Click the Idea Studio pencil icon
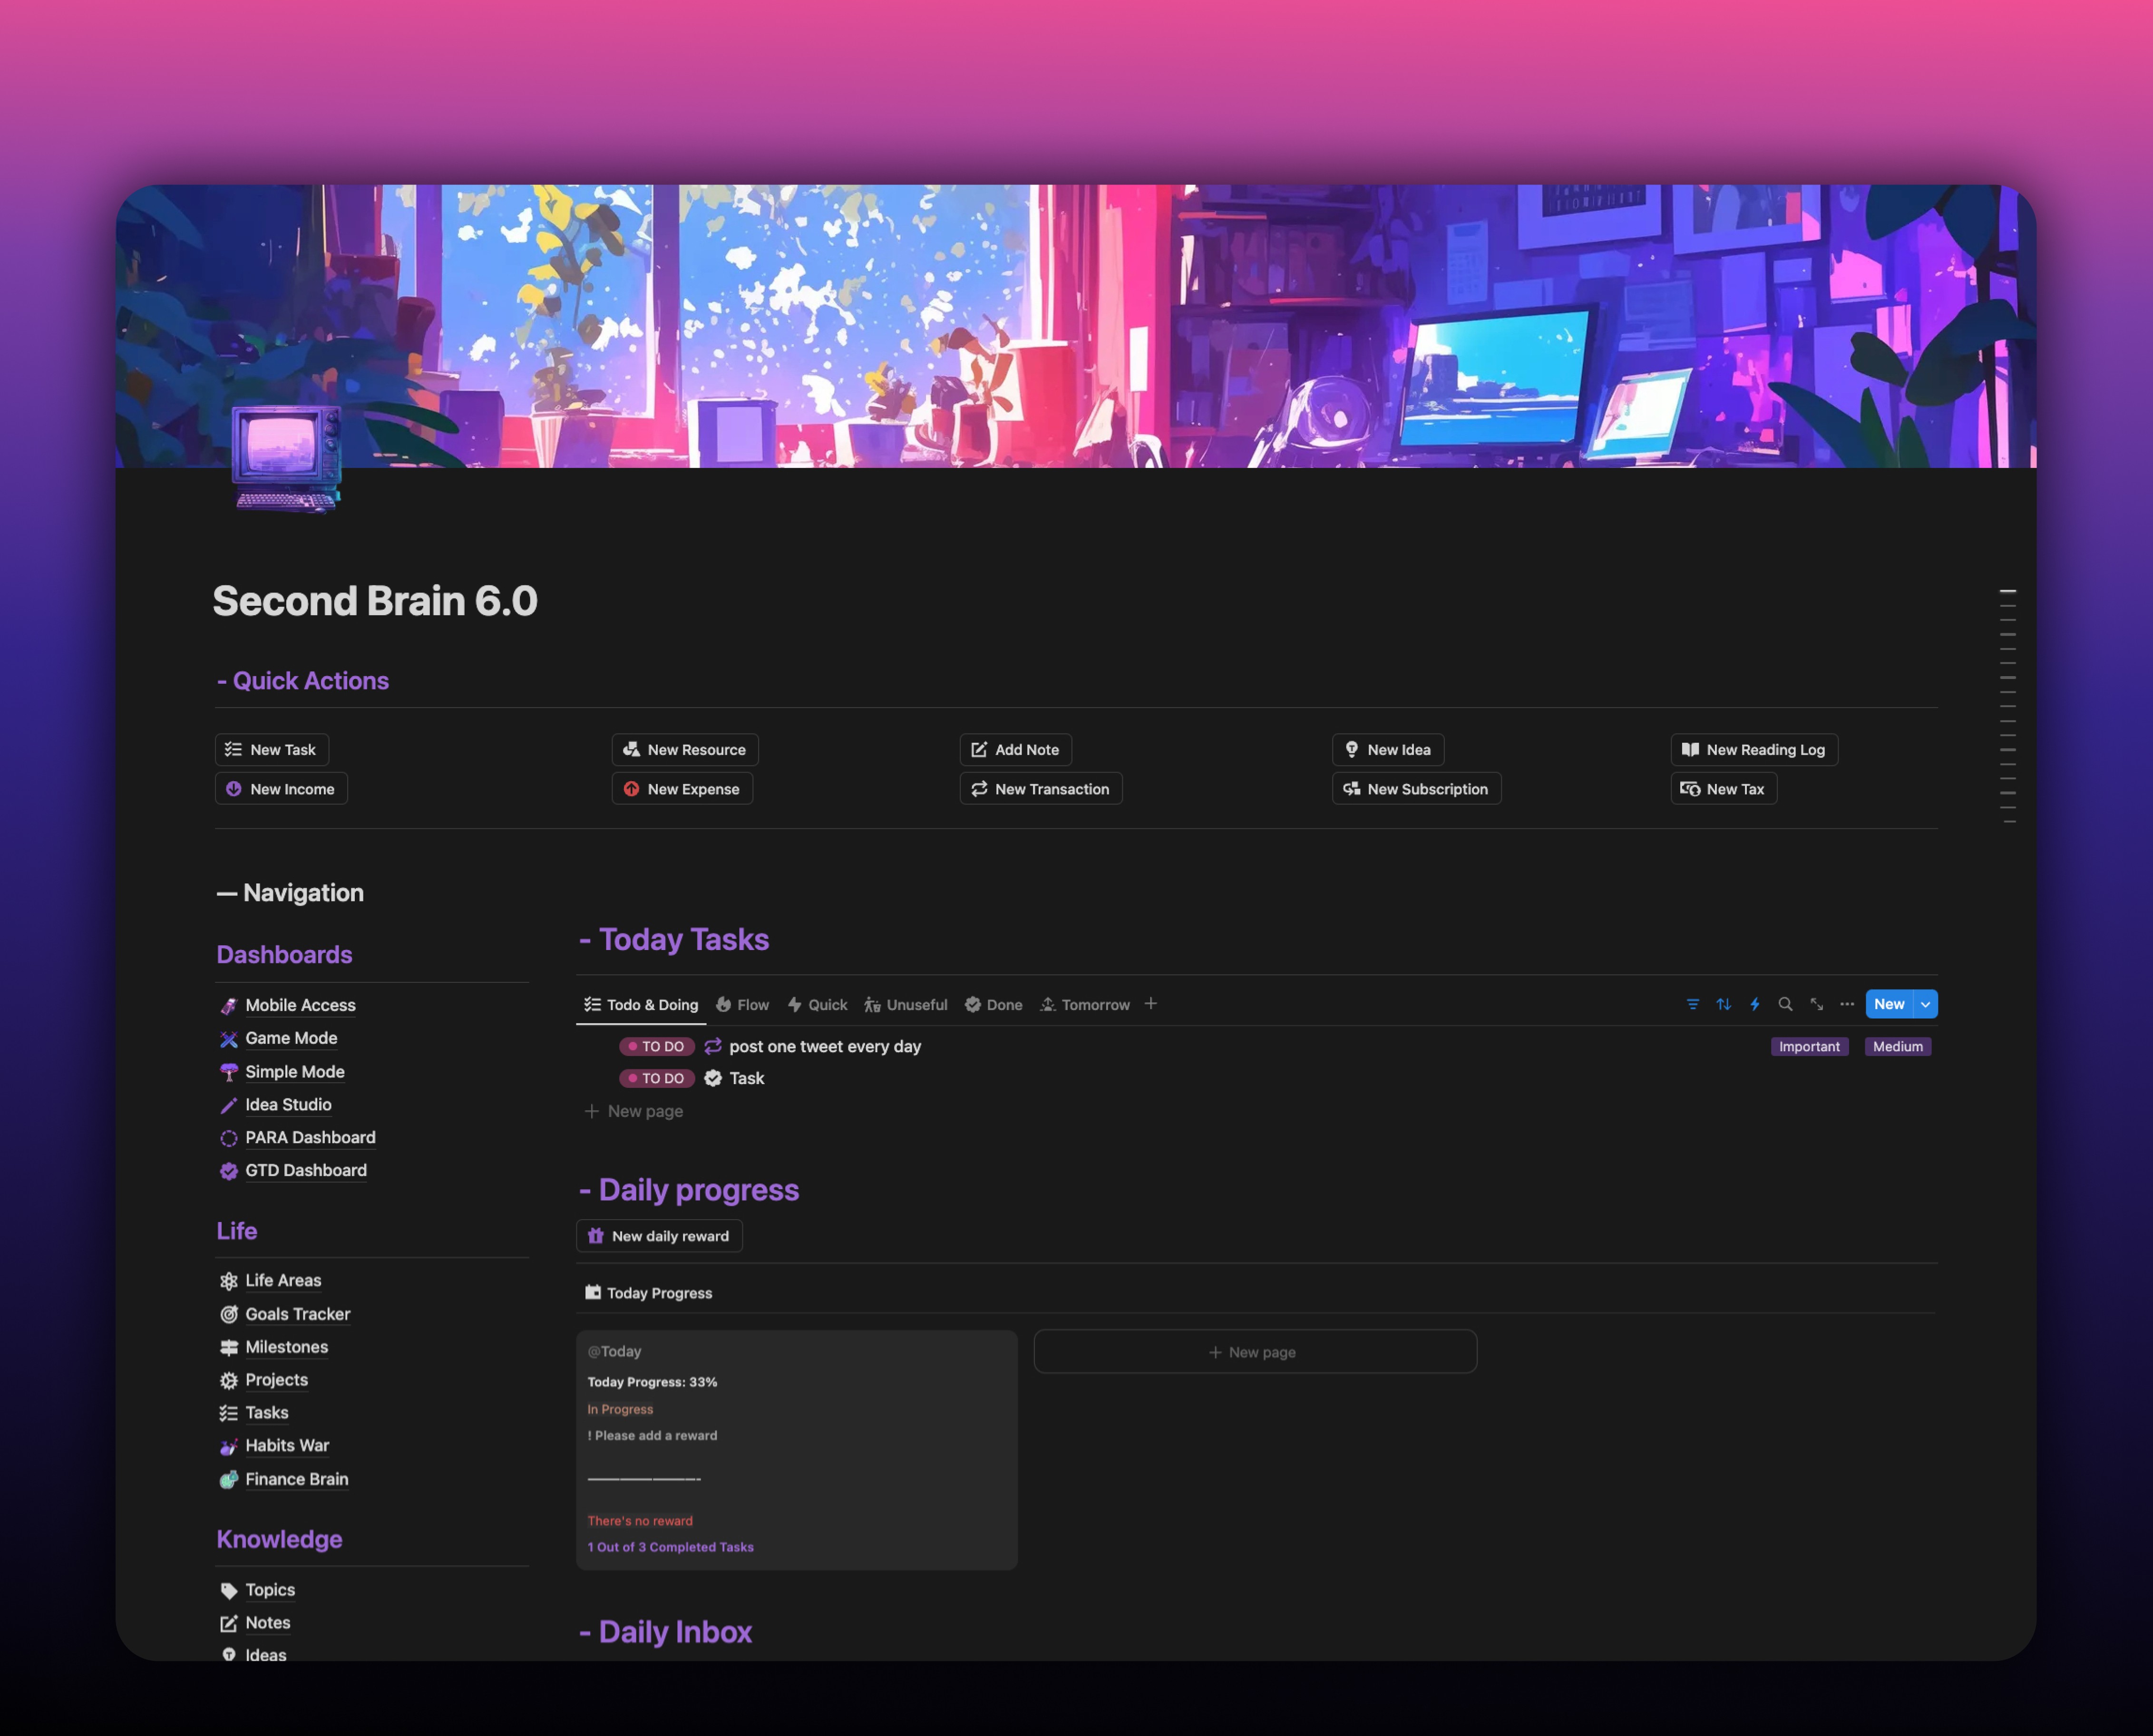Viewport: 2153px width, 1736px height. (x=229, y=1105)
